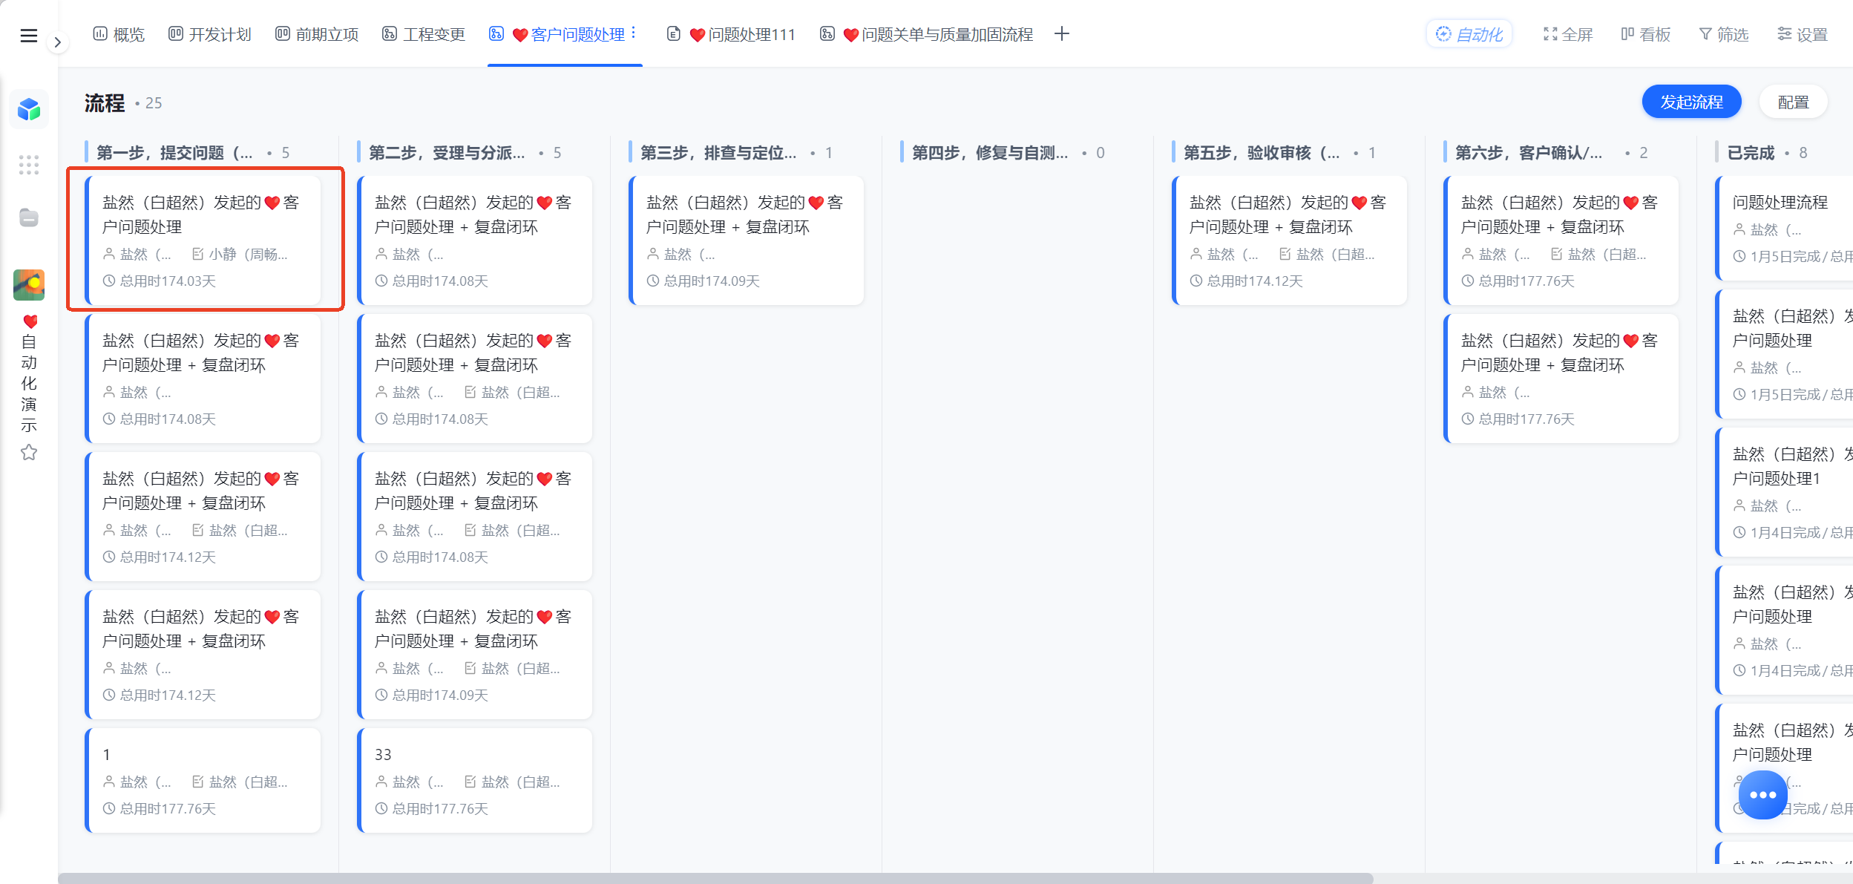Image resolution: width=1853 pixels, height=884 pixels.
Task: Click the horizontal scrollbar at bottom
Action: (x=715, y=878)
